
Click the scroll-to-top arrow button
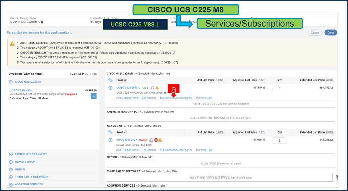(336, 177)
